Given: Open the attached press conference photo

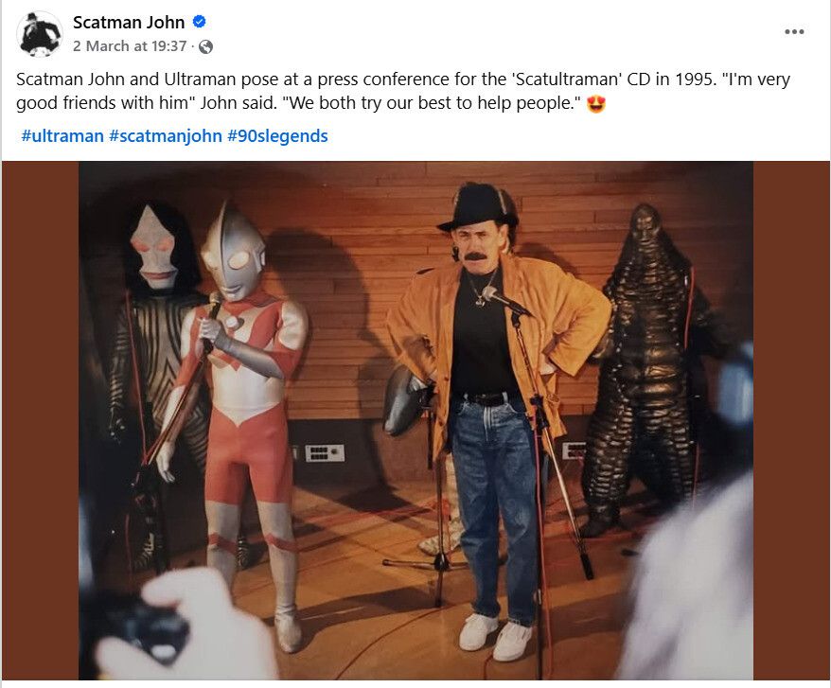Looking at the screenshot, I should (415, 416).
